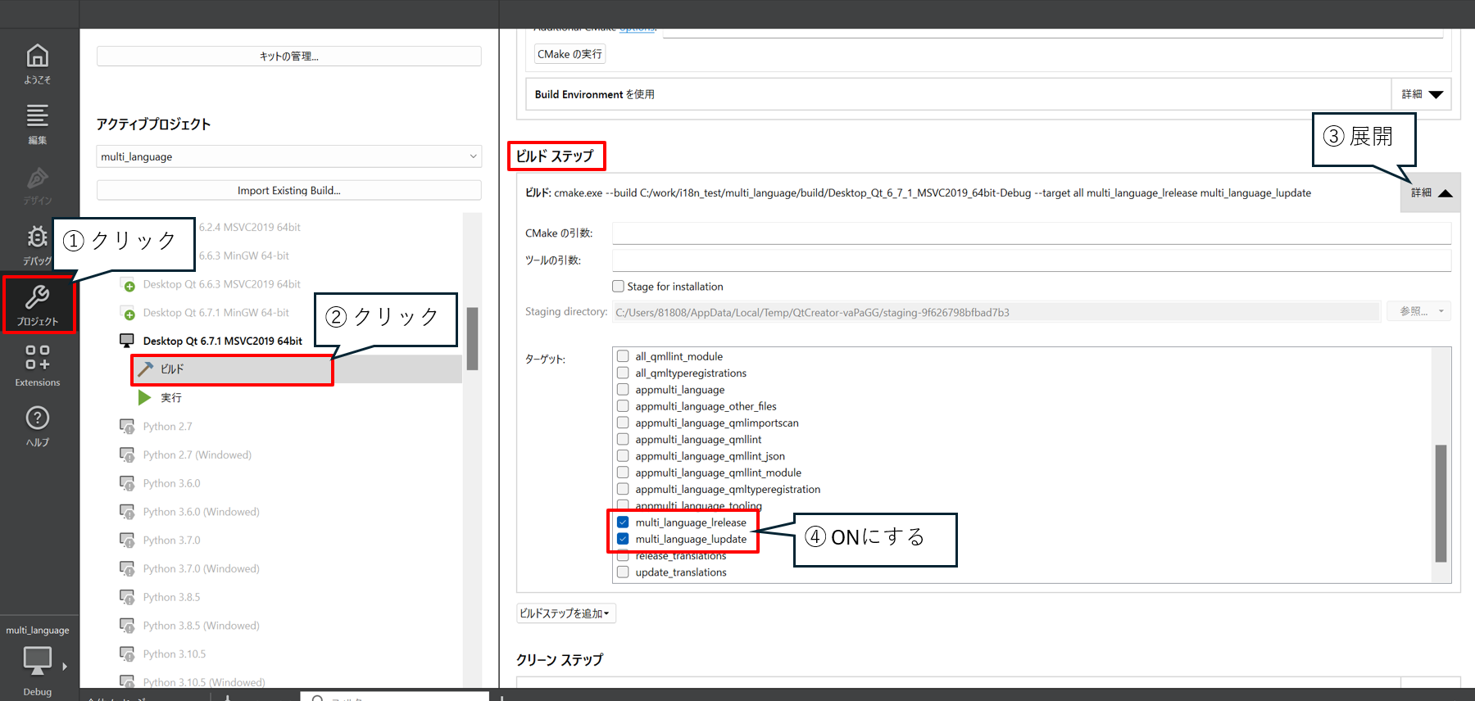1475x701 pixels.
Task: Click the Import Existing Build... button
Action: (x=288, y=191)
